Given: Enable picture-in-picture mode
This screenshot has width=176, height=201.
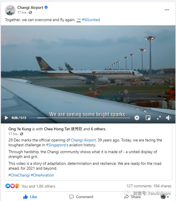Looking at the screenshot, I should [x=148, y=118].
